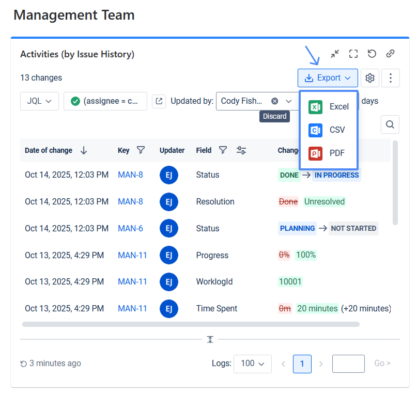
Task: Copy link using chain icon
Action: point(391,54)
